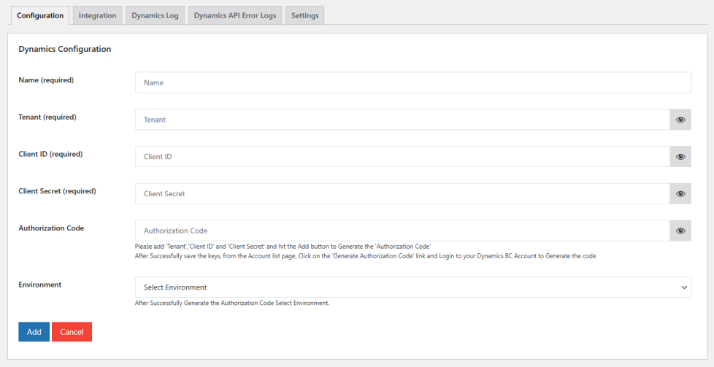Focus the Name input field
714x367 pixels.
coord(412,82)
